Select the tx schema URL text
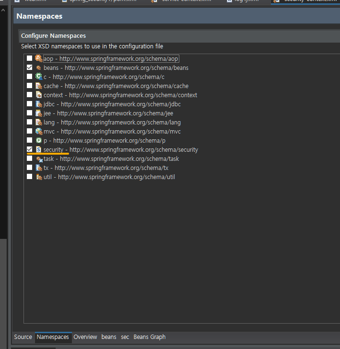340x349 pixels. pos(111,168)
